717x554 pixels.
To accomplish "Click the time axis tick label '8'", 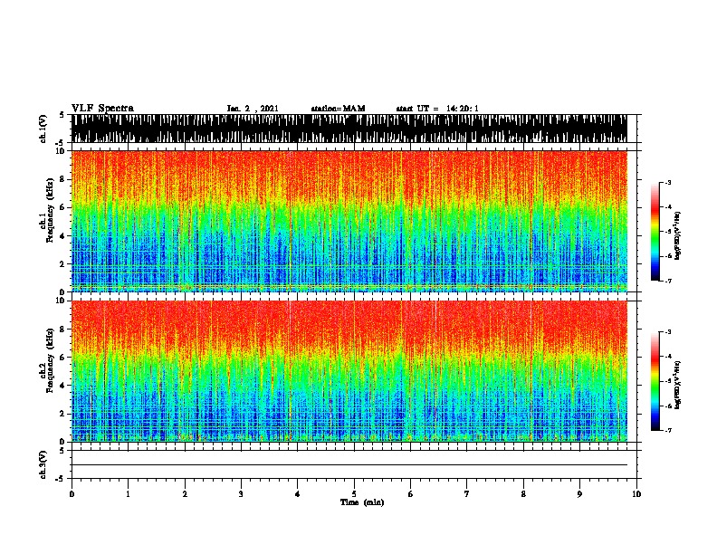I will [523, 494].
